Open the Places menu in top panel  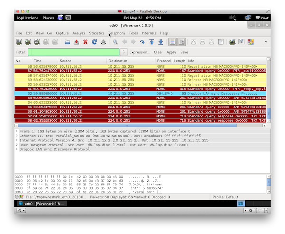pos(48,18)
